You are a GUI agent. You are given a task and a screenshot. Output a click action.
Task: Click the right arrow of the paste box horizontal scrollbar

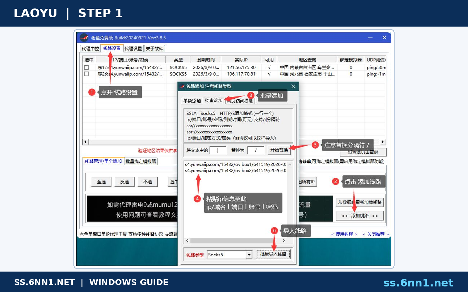[x=283, y=241]
